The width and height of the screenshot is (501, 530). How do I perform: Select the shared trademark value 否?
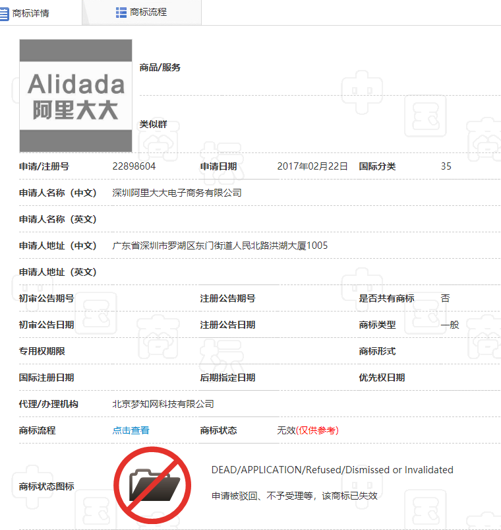pos(445,298)
